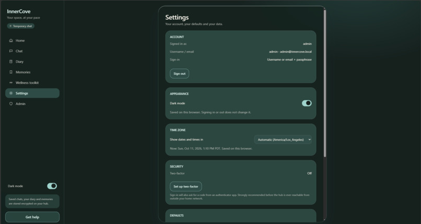Click the 'Show dates and times in' label
Viewport: 421px width, 224px height.
point(186,139)
